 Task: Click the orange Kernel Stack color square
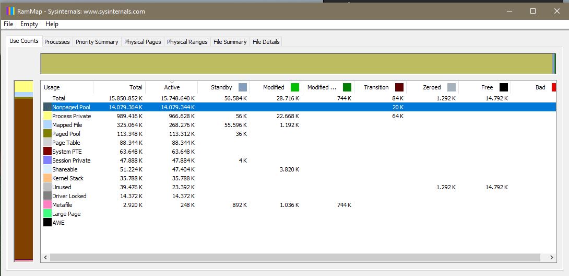(48, 178)
